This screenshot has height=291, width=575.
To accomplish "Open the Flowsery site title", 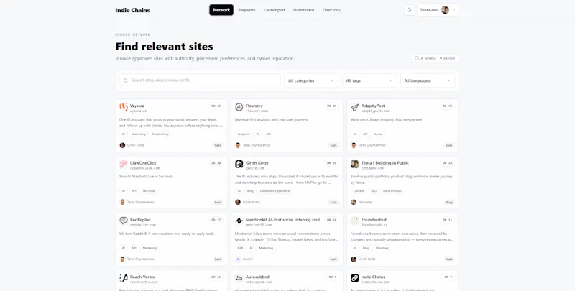I will (254, 106).
